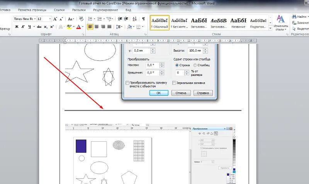
Task: Apply the Обычный style
Action: click(x=160, y=23)
